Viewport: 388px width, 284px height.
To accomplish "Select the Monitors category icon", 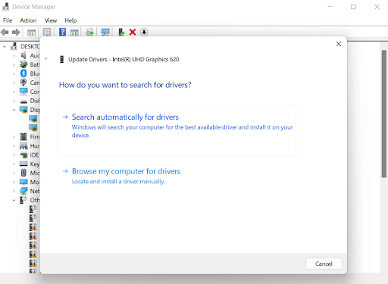I will pyautogui.click(x=23, y=182).
